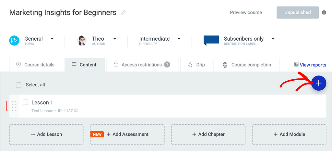Open the Drip tab
The height and width of the screenshot is (151, 332).
[197, 65]
